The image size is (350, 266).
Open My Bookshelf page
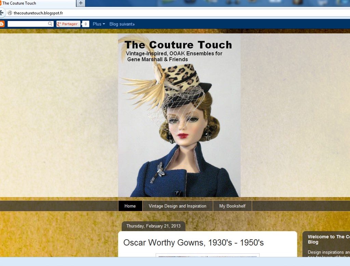tap(232, 206)
